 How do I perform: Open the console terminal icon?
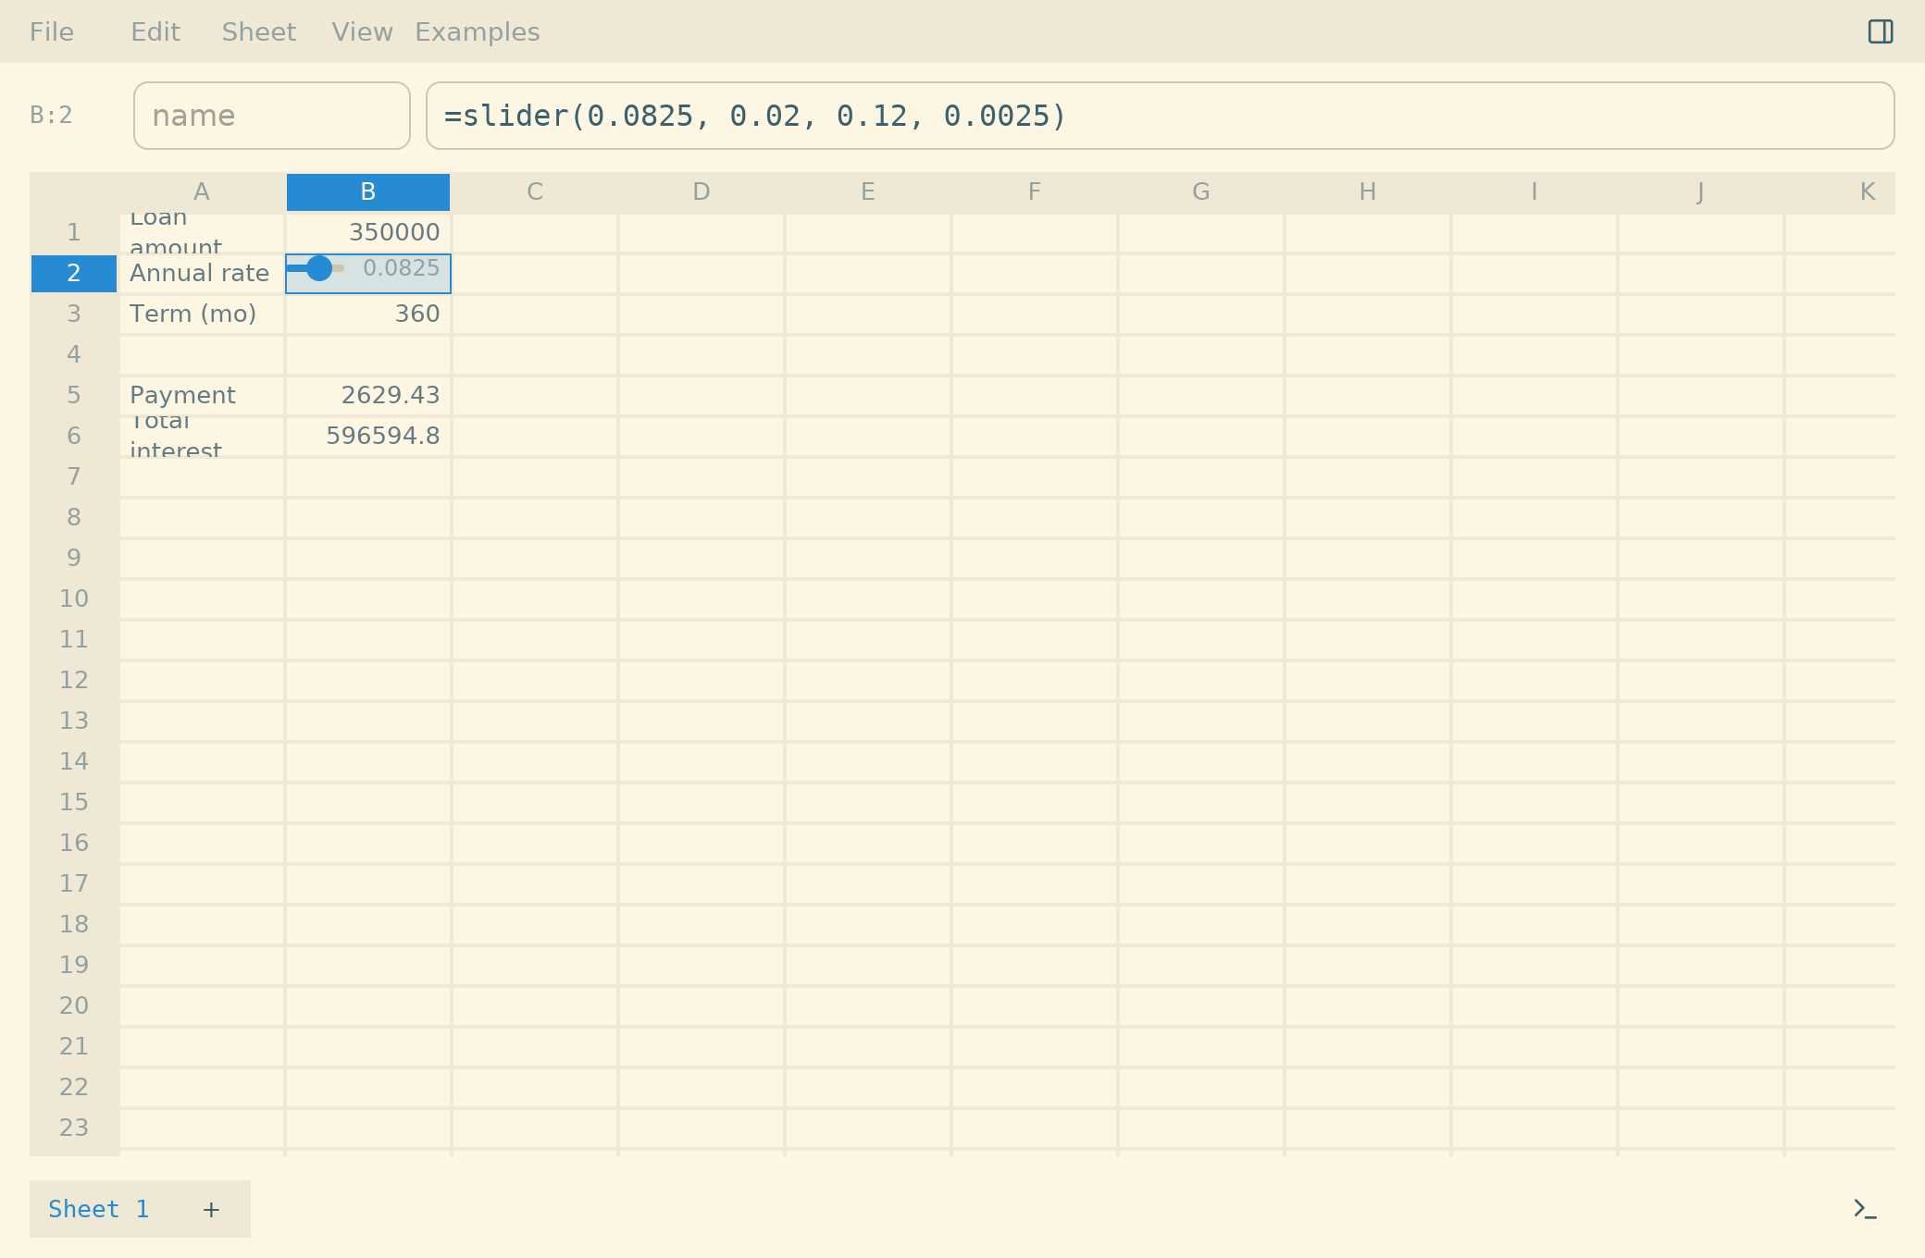coord(1865,1209)
